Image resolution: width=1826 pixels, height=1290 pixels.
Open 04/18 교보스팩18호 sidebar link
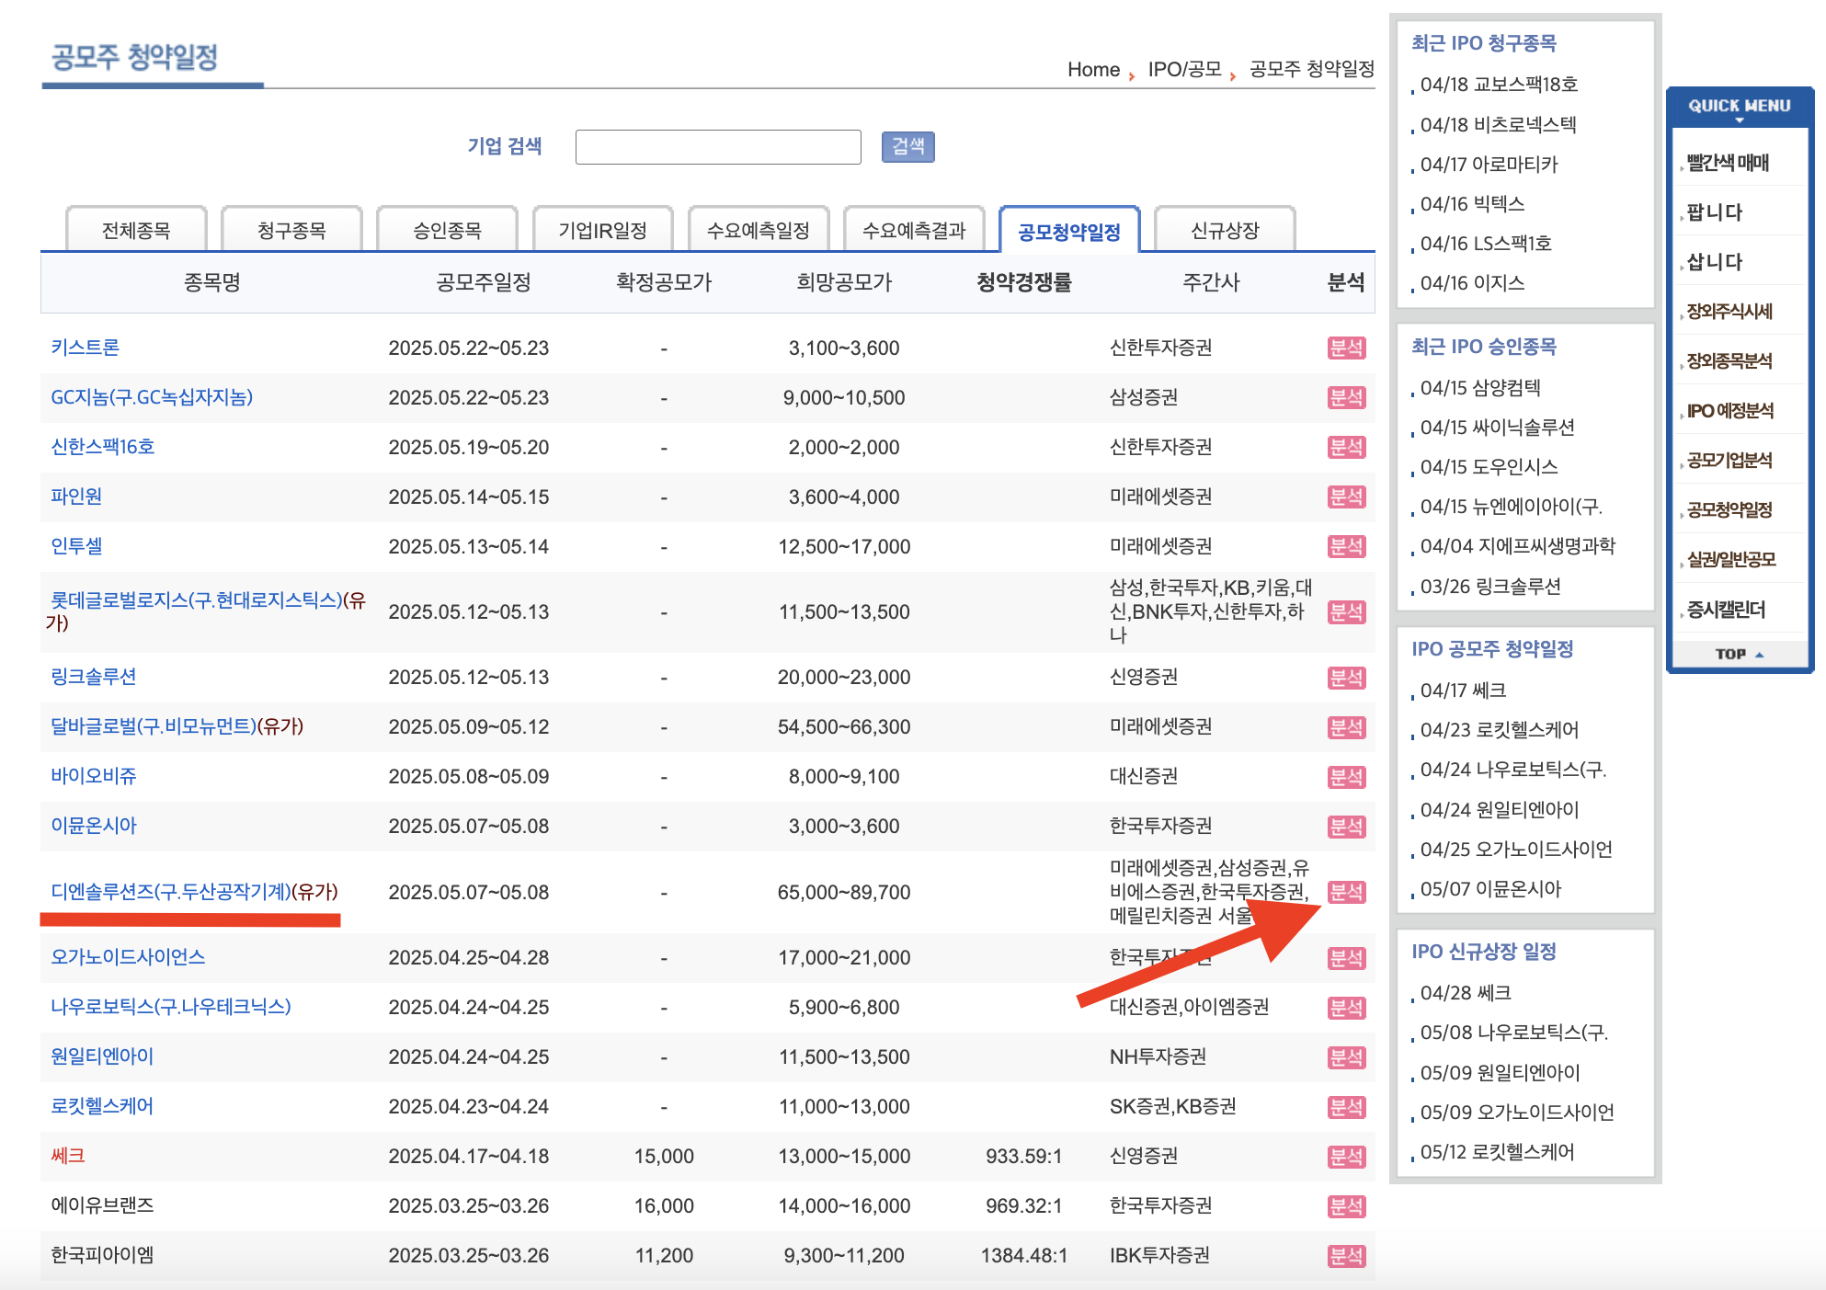tap(1498, 85)
